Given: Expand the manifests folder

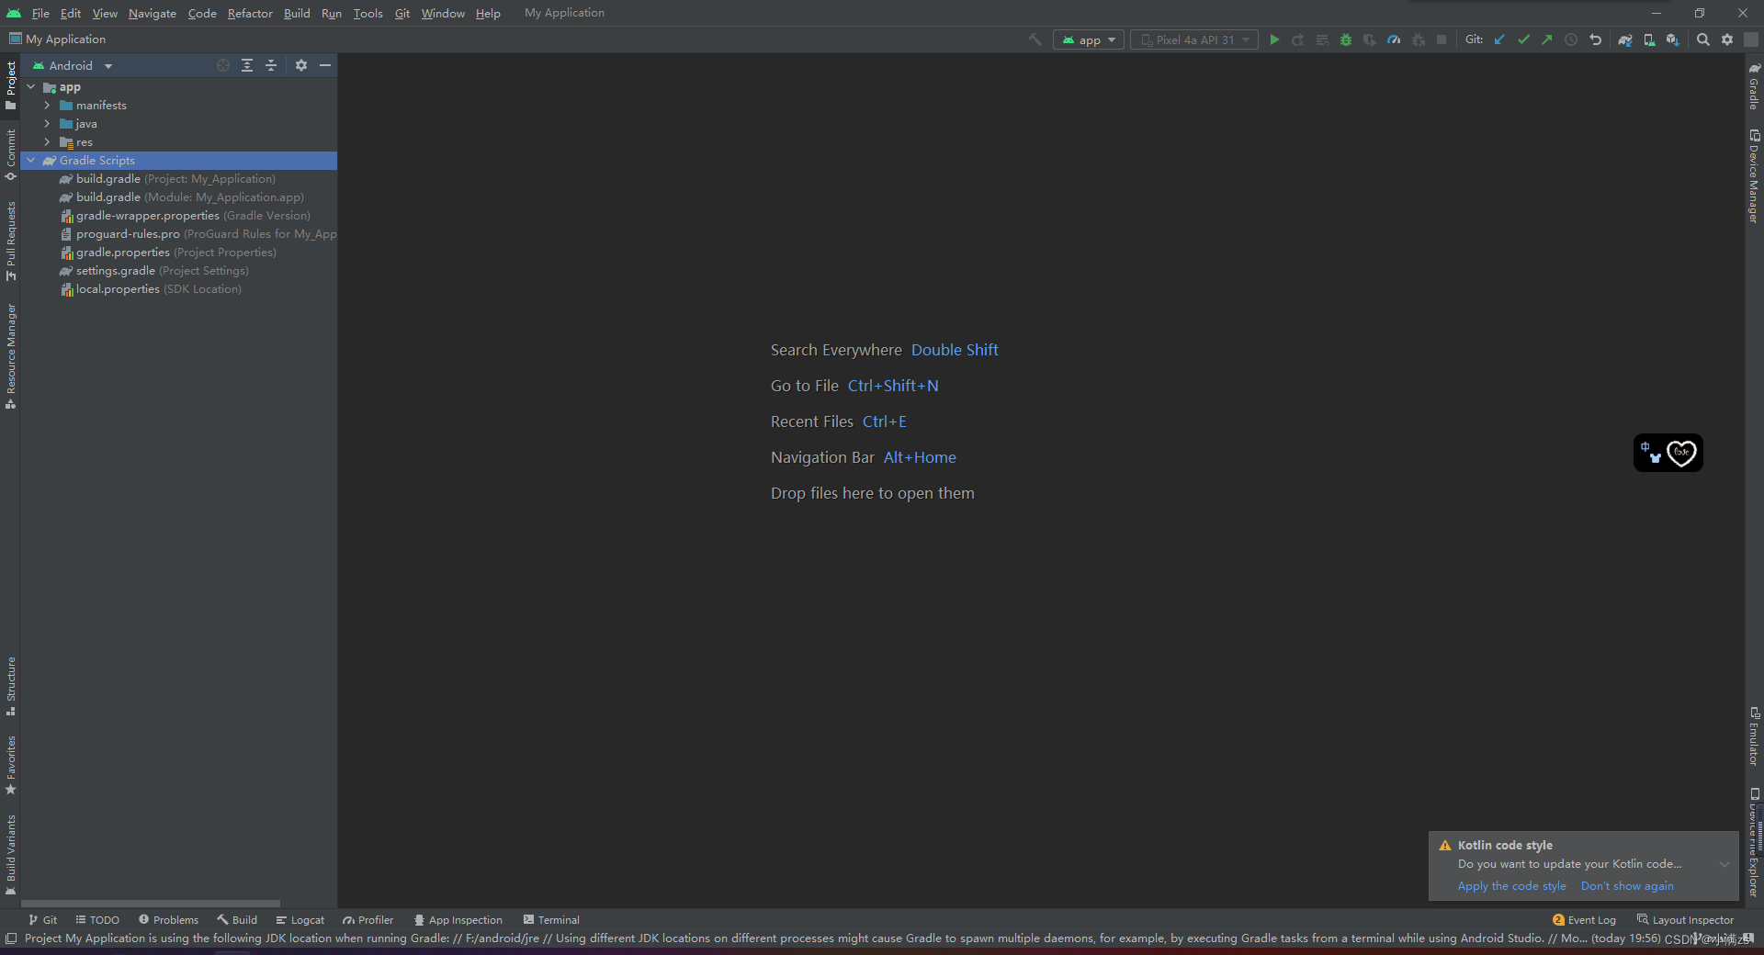Looking at the screenshot, I should [x=47, y=106].
